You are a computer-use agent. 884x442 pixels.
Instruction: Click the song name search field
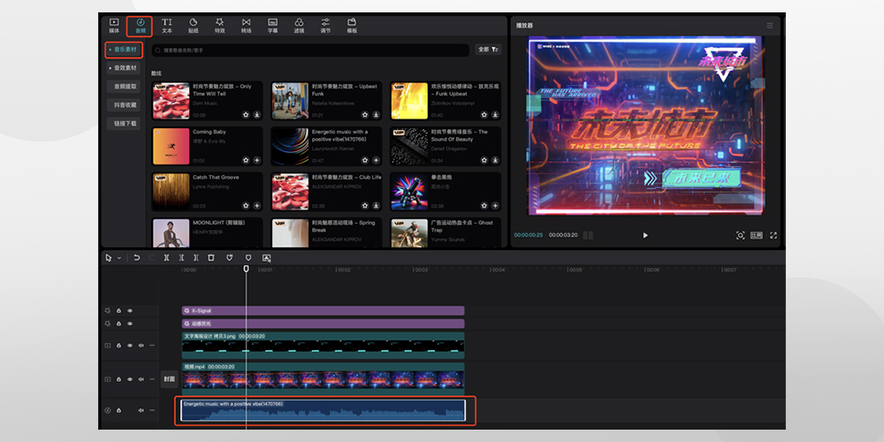point(310,50)
